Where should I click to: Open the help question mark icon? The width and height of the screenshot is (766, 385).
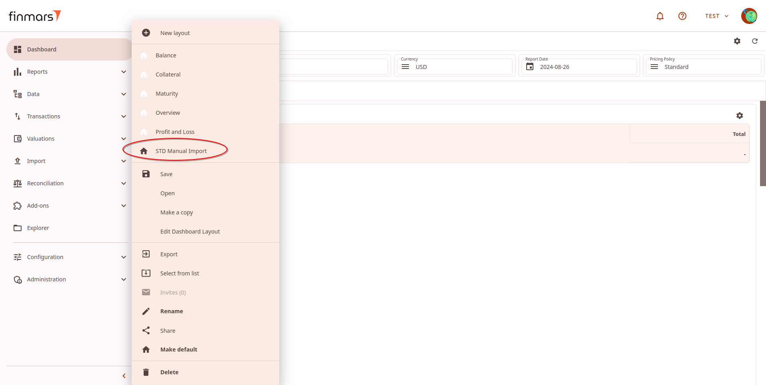coord(682,16)
